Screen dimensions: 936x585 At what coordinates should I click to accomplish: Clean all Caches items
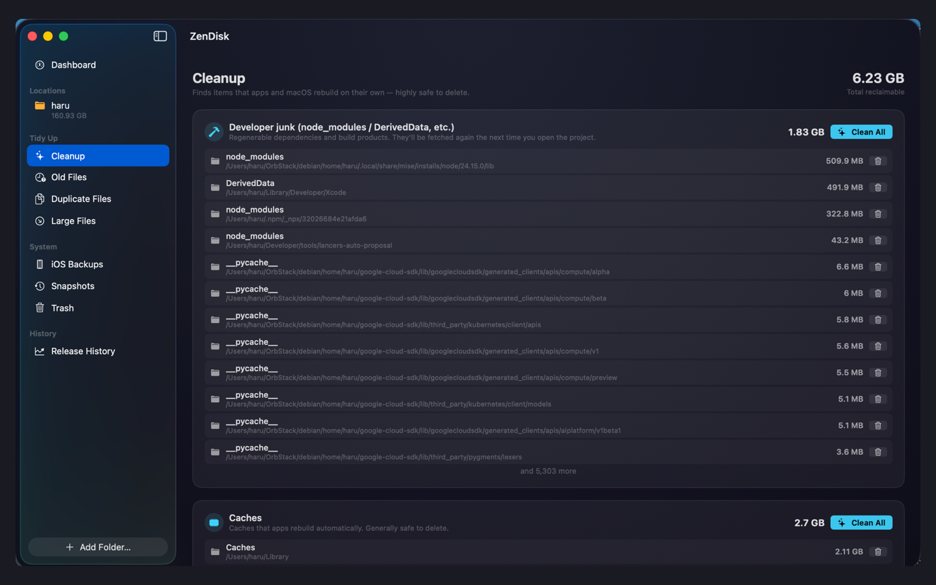click(861, 523)
